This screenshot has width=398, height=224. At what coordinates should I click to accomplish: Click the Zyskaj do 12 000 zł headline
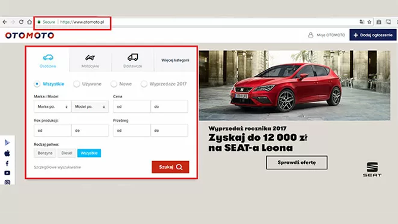click(x=258, y=137)
